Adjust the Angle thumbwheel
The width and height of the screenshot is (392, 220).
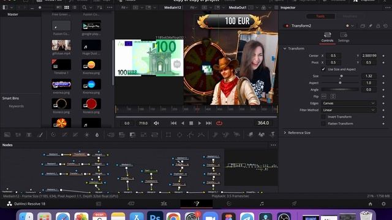click(340, 89)
